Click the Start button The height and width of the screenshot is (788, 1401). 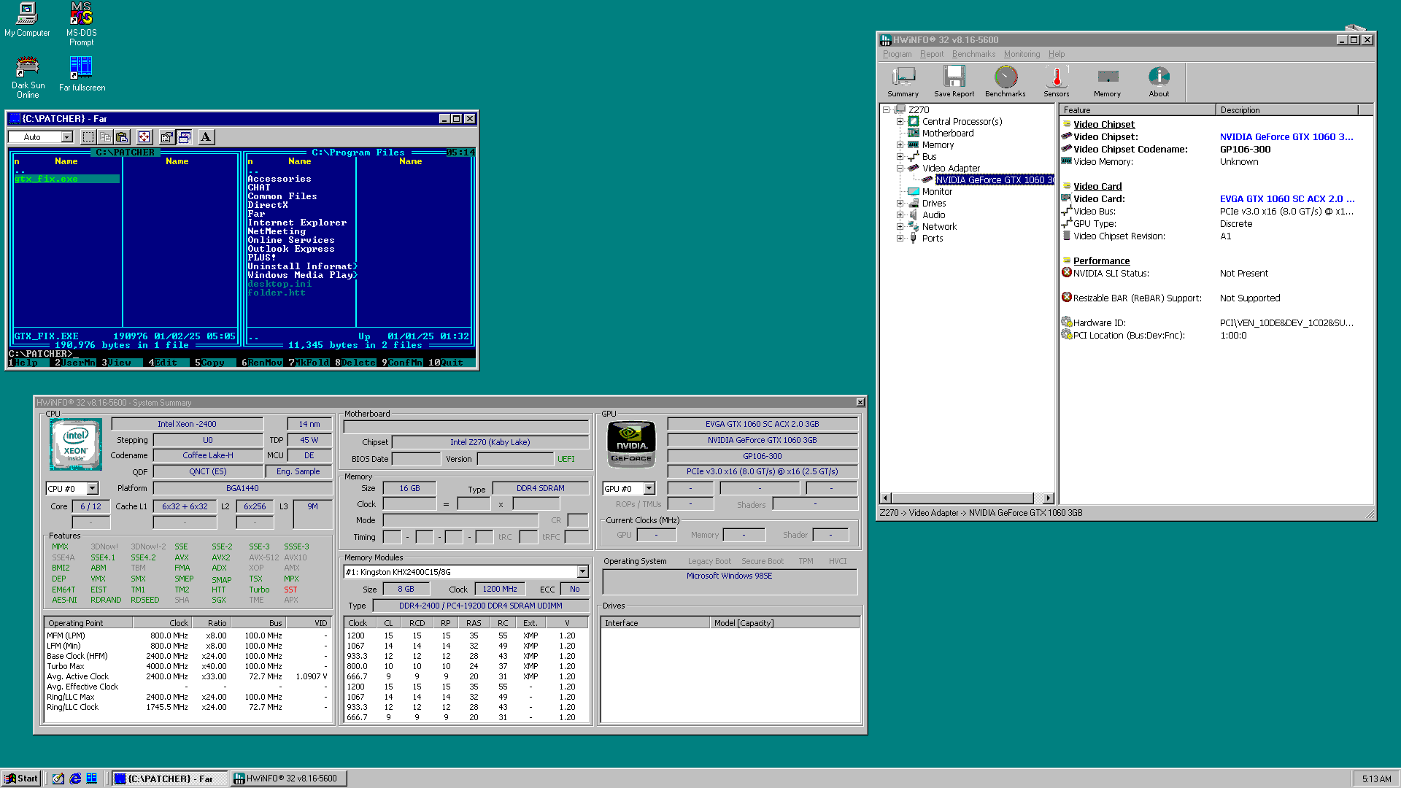[x=21, y=779]
